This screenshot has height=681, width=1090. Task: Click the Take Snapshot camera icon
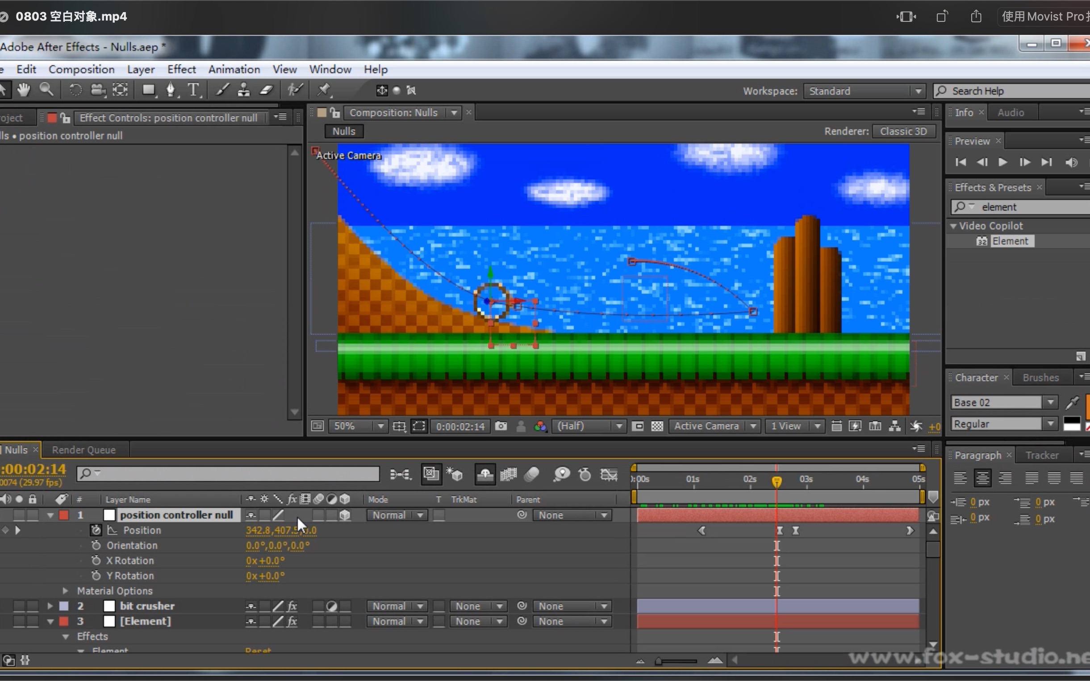click(x=501, y=426)
